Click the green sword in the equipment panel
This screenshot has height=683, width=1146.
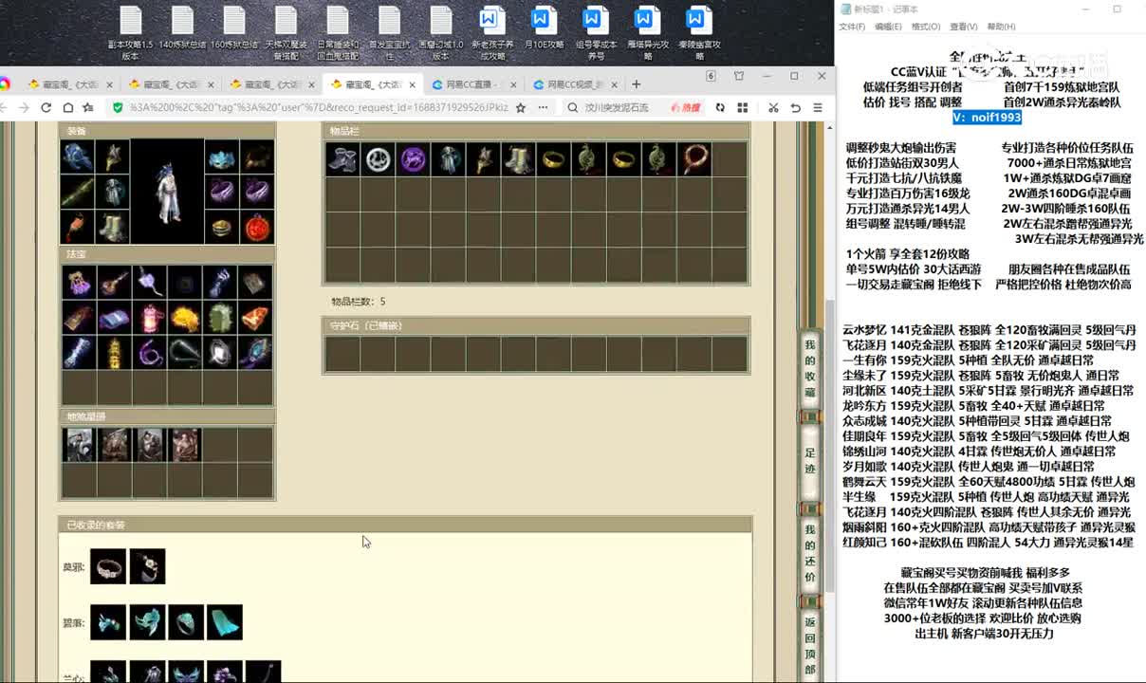pos(78,193)
